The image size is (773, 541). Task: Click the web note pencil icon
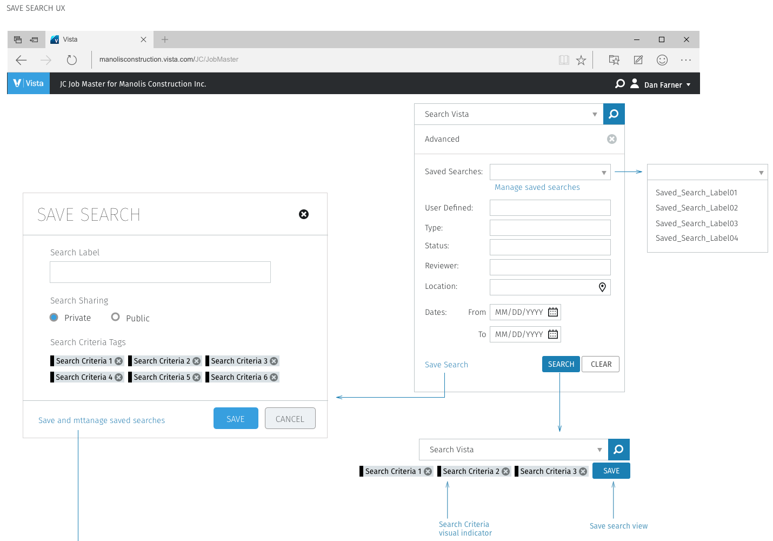pos(638,60)
